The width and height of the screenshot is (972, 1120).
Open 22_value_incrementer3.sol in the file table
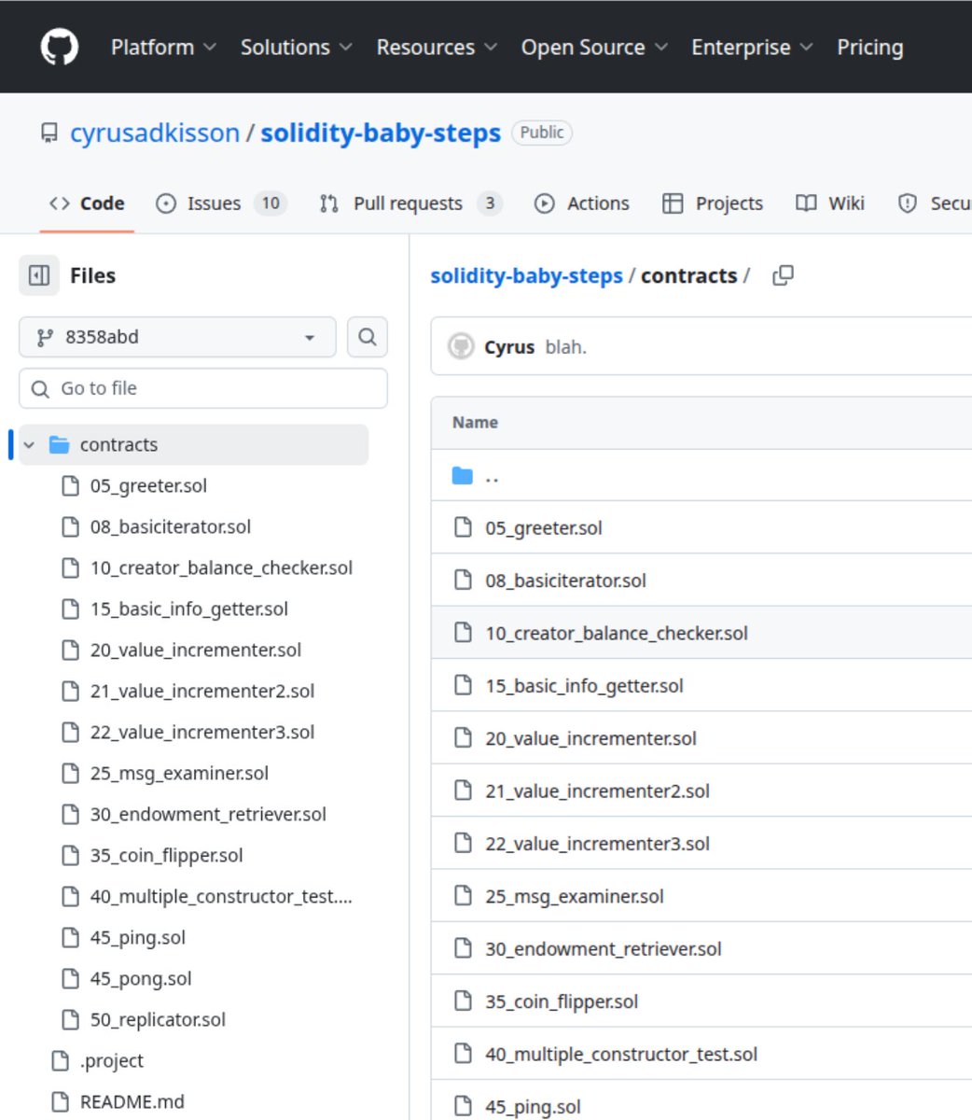coord(597,844)
